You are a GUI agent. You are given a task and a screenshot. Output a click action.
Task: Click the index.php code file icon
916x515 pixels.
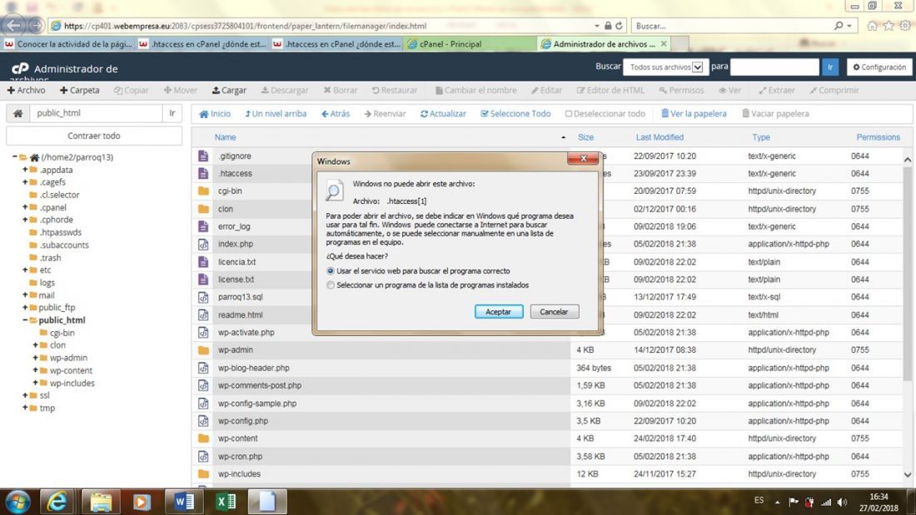[203, 244]
